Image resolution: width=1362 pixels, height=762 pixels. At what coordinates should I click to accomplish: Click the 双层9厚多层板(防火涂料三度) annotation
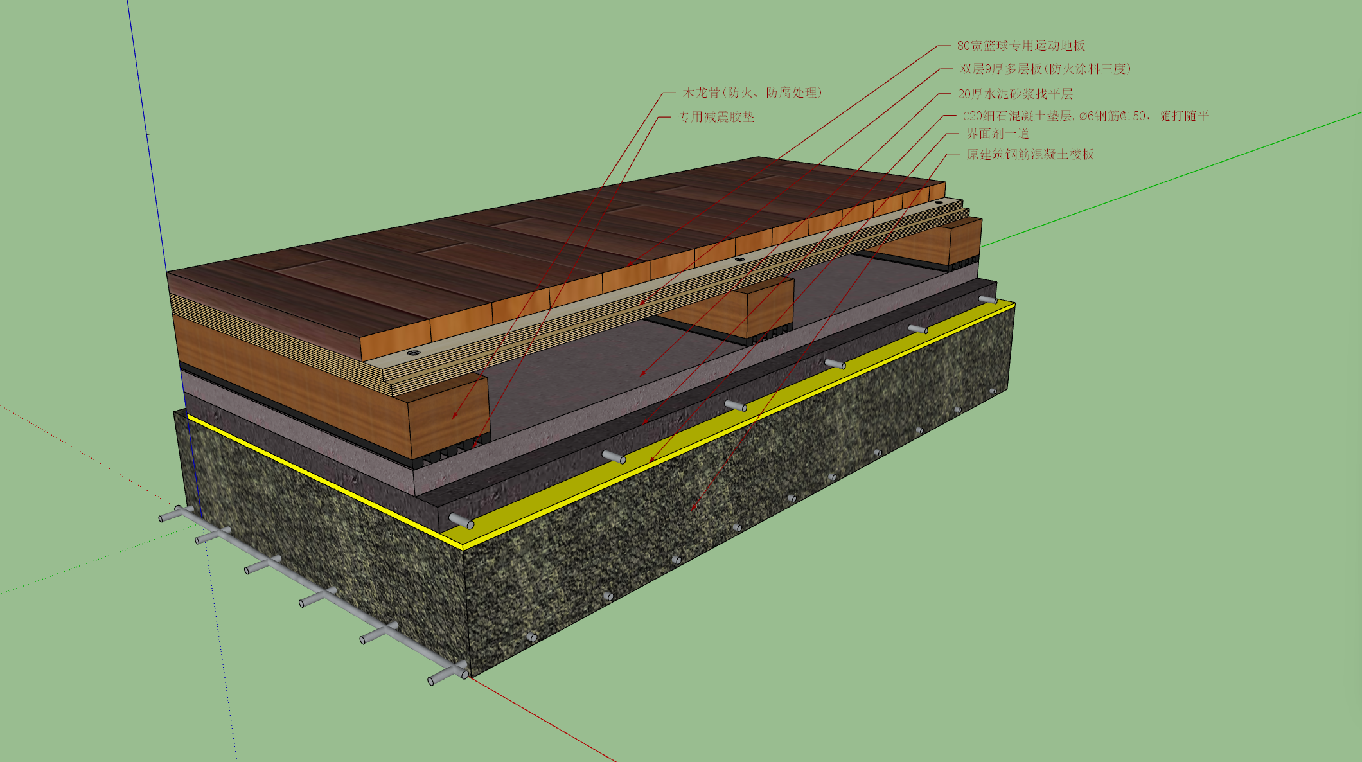(x=1045, y=69)
